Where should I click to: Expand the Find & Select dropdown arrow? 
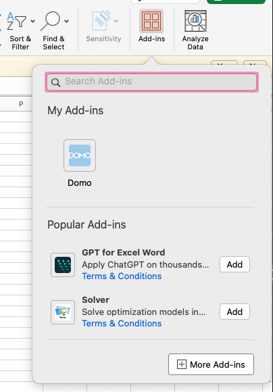[x=66, y=21]
